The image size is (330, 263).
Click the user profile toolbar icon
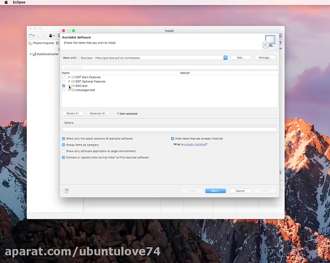pos(51,36)
